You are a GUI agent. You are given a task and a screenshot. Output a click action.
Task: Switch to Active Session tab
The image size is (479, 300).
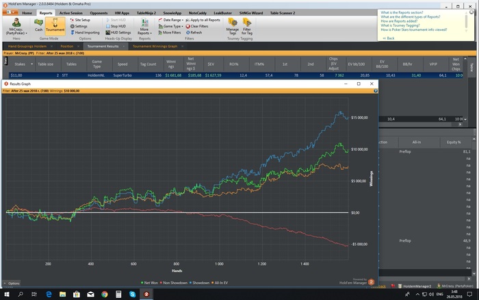pos(71,13)
